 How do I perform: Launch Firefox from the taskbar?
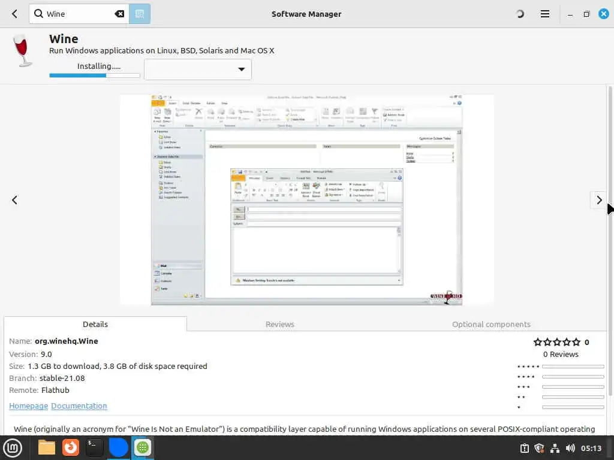coord(71,447)
